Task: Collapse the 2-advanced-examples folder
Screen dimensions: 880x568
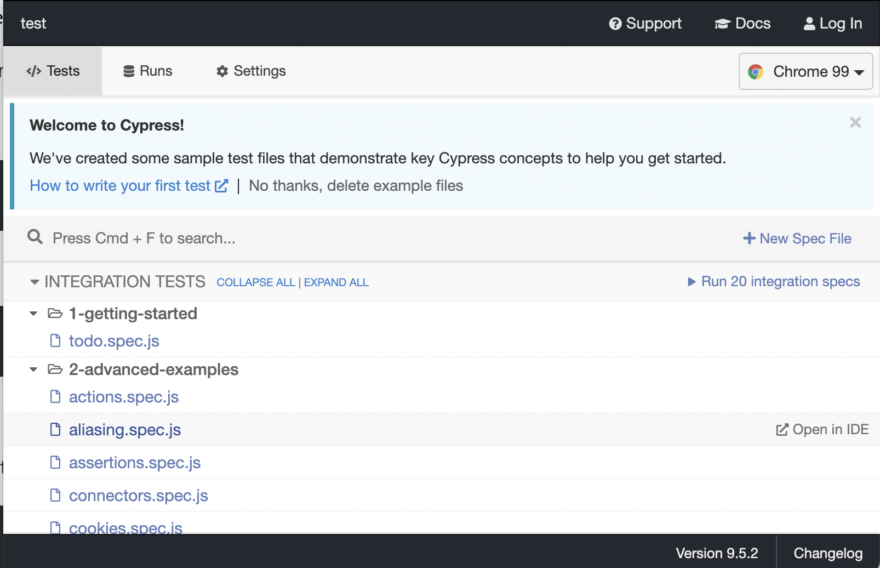Action: point(33,370)
